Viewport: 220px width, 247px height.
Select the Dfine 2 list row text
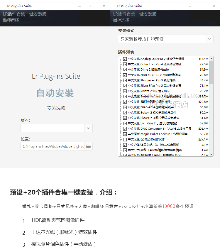[148, 70]
